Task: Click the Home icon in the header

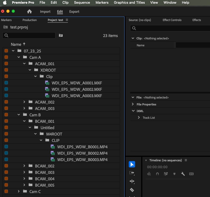Action: [29, 11]
